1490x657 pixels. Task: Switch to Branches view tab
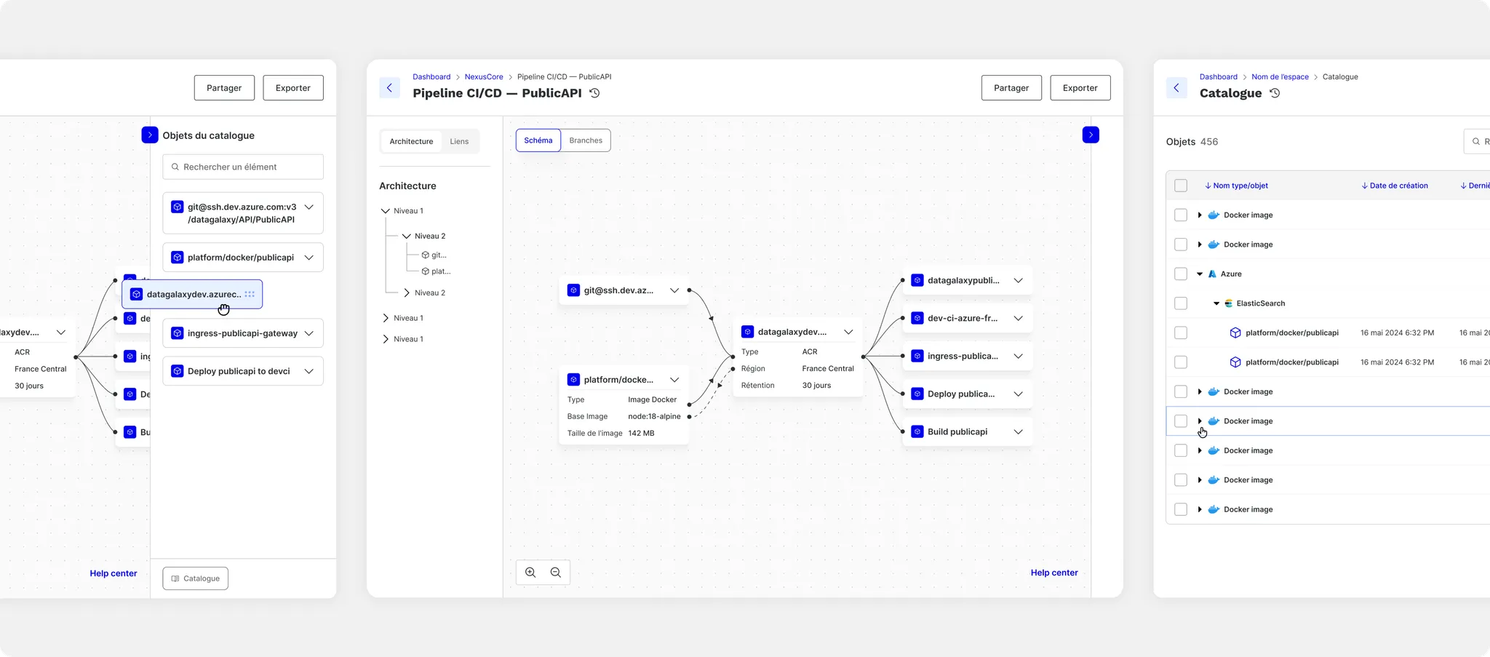(586, 140)
